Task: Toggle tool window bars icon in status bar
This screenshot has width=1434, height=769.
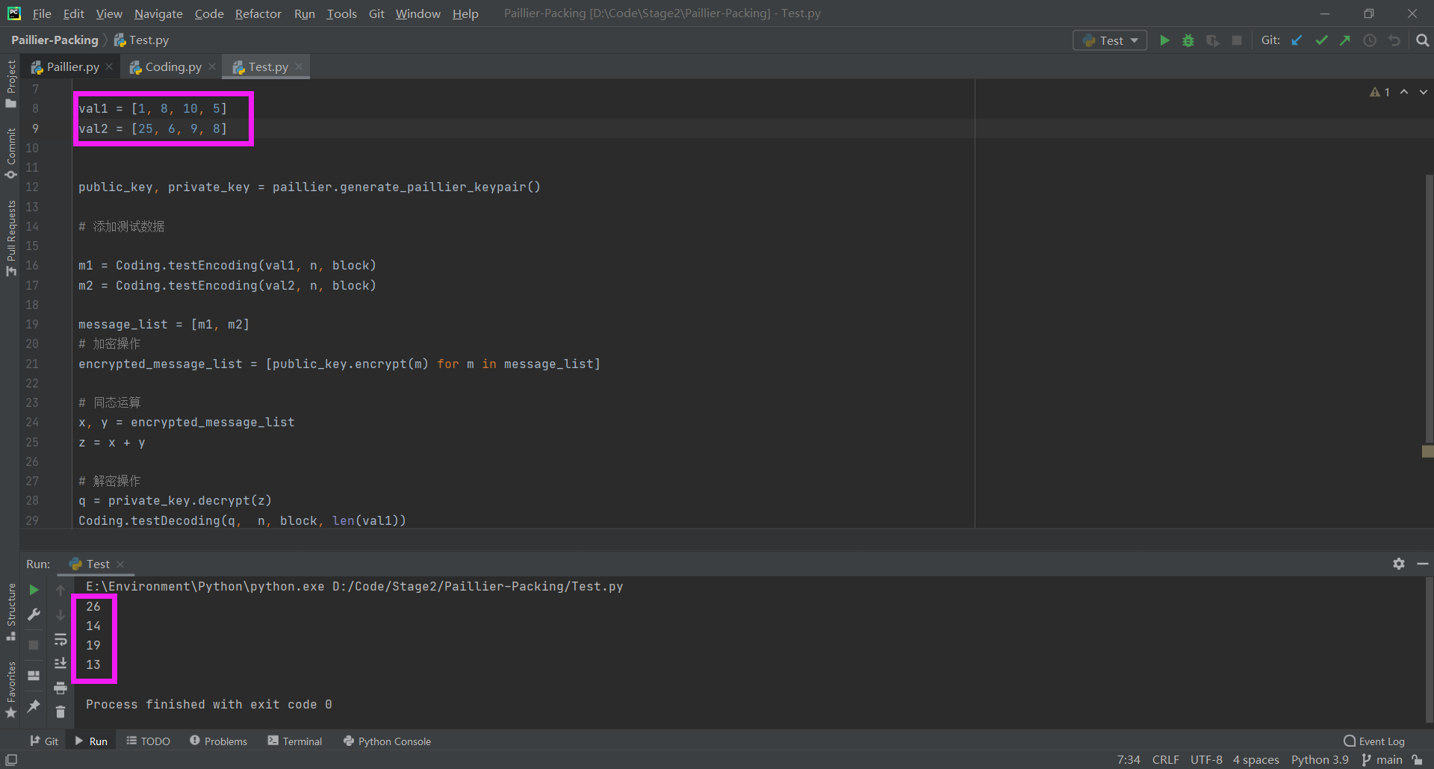Action: [x=10, y=760]
